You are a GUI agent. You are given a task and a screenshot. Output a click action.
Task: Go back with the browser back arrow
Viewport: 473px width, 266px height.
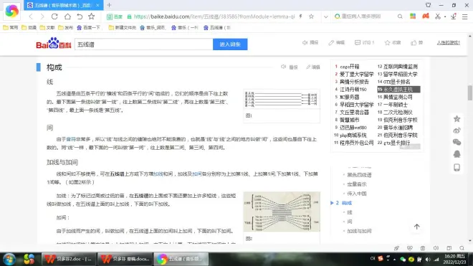31,16
